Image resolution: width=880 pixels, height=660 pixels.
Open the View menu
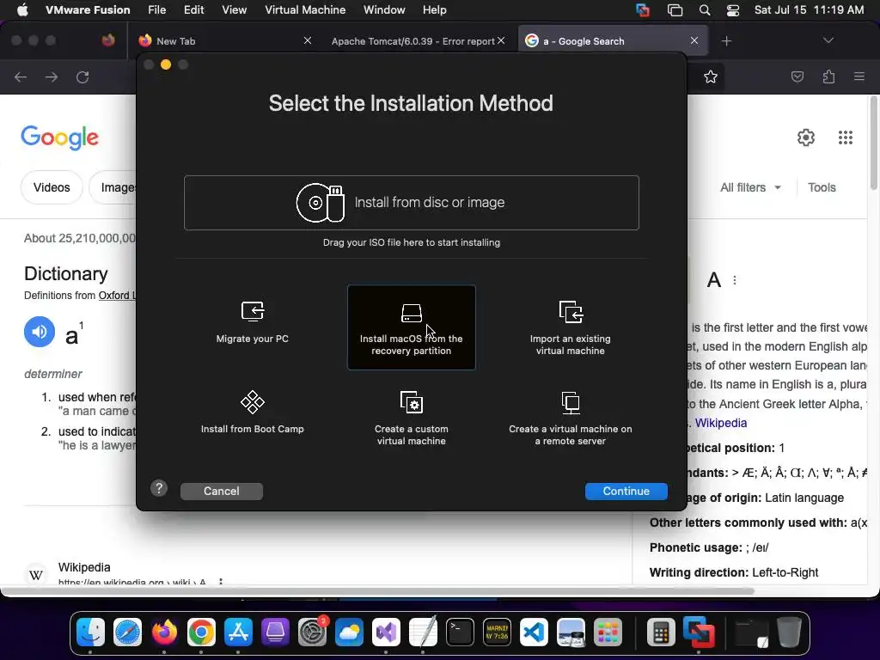(x=234, y=10)
